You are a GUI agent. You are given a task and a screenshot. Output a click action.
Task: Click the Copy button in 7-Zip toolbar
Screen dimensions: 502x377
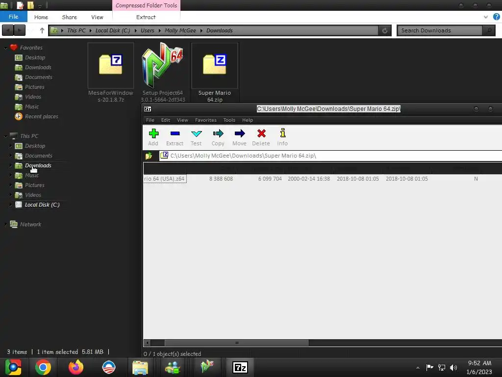pos(218,137)
